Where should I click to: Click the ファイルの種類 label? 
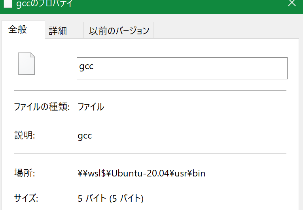tap(42, 107)
